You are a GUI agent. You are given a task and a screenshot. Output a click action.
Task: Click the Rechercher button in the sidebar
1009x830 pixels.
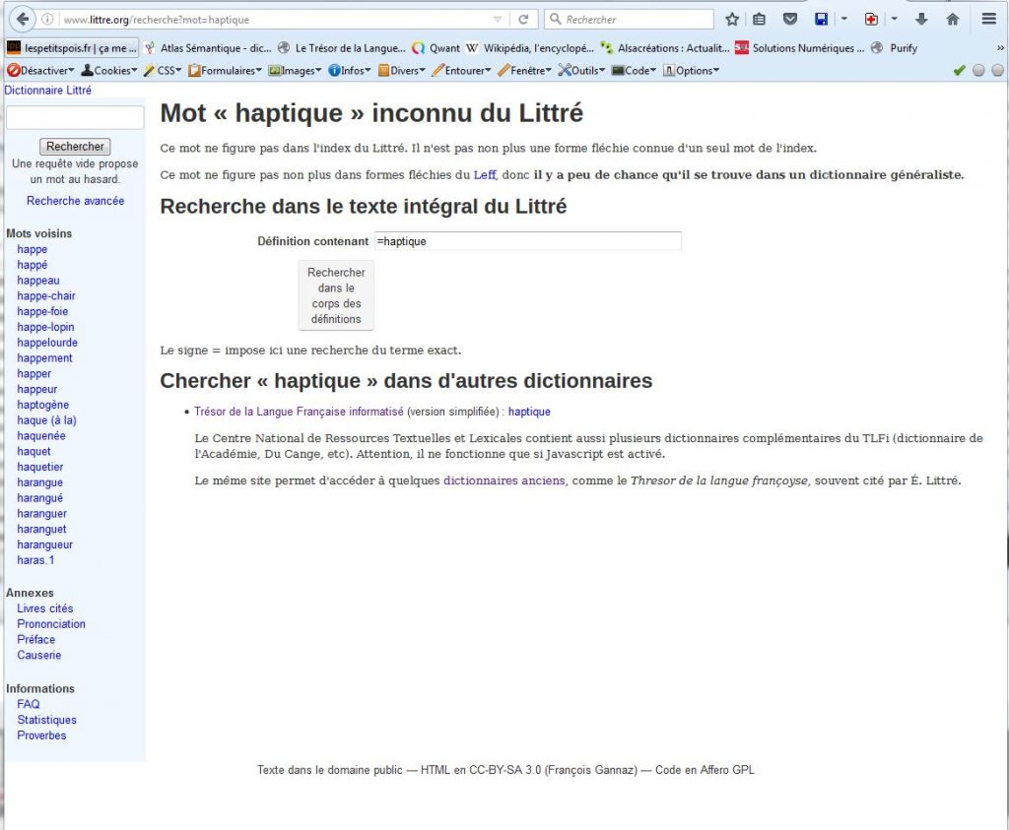[75, 147]
